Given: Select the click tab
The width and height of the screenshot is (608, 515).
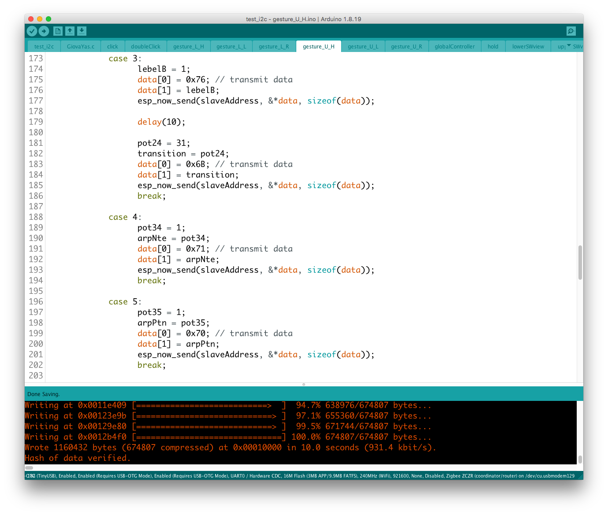Looking at the screenshot, I should [112, 47].
